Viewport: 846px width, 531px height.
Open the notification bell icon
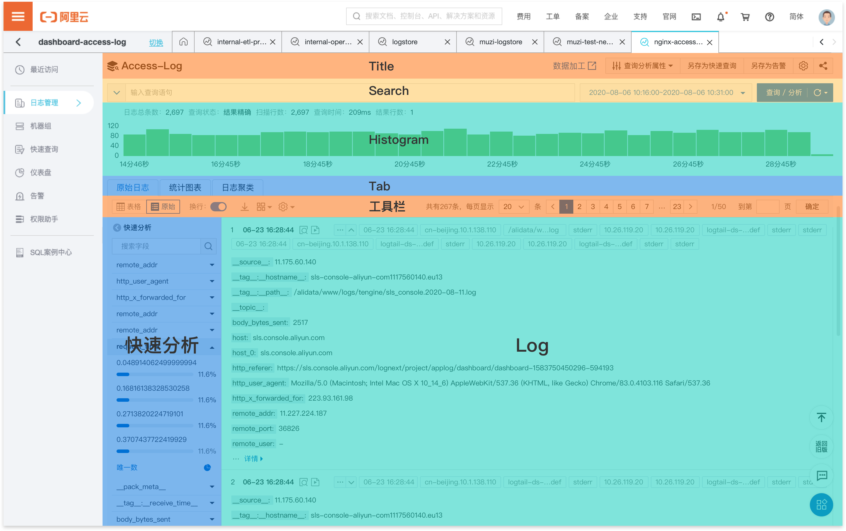(x=720, y=17)
